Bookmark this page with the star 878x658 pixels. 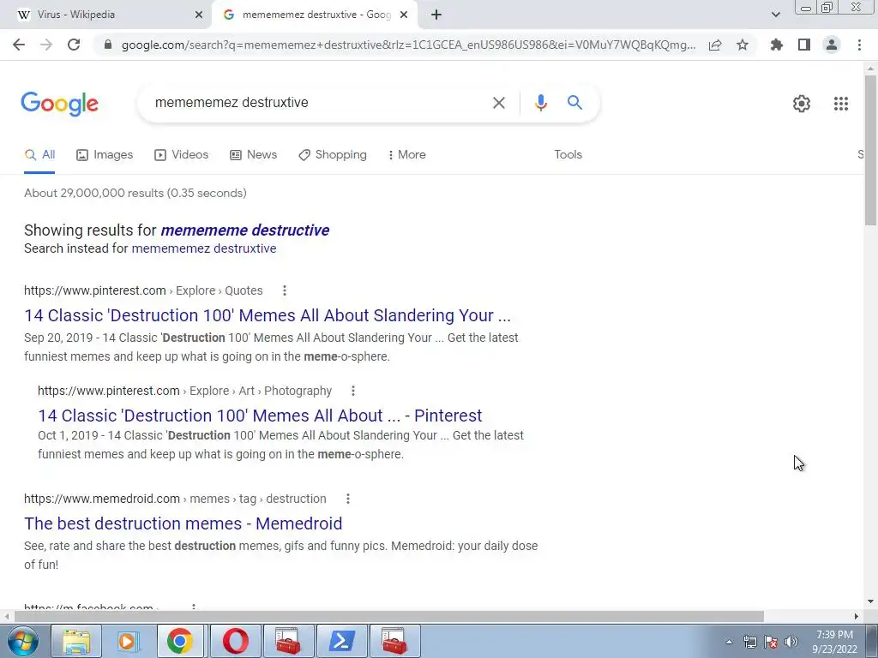click(x=743, y=45)
